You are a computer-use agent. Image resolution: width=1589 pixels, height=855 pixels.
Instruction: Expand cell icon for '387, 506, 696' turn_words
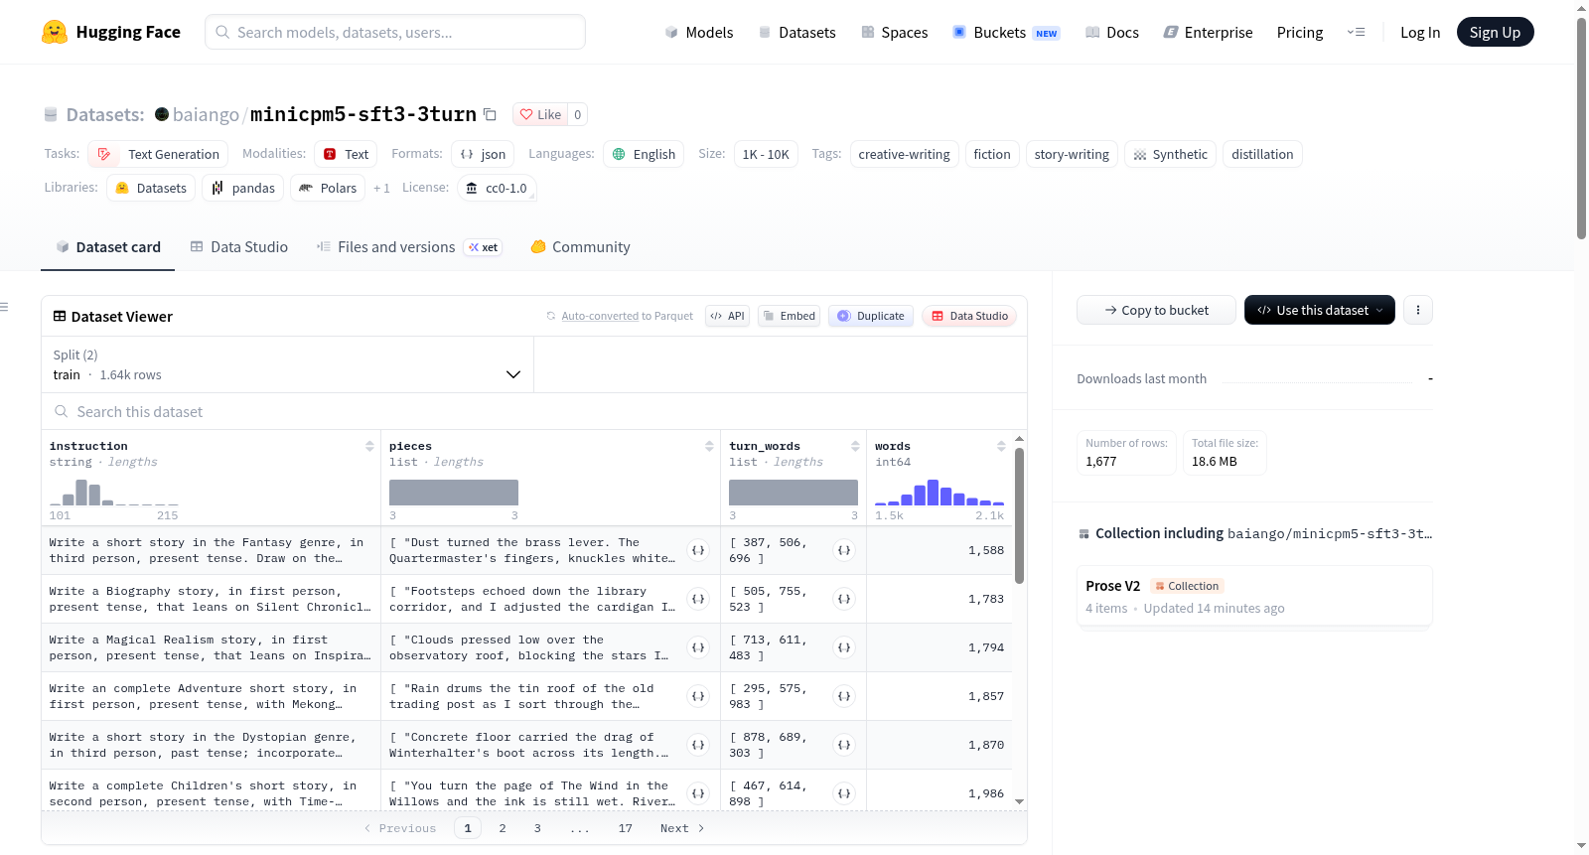pyautogui.click(x=844, y=550)
